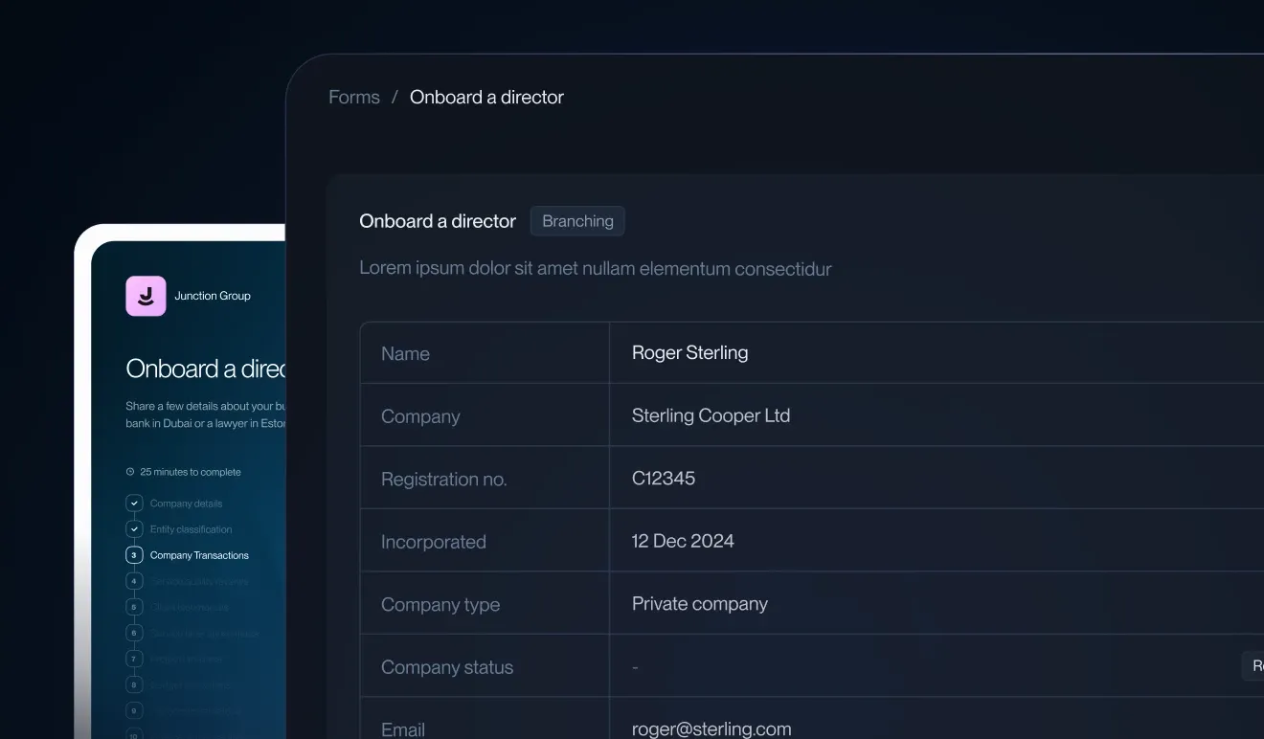Click the Company details completed checkmark
This screenshot has height=739, width=1264.
pos(134,504)
